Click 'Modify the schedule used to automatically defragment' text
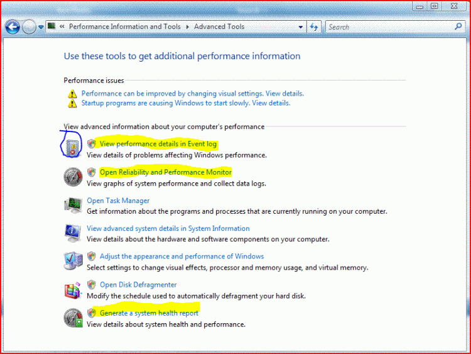Image resolution: width=471 pixels, height=354 pixels. click(196, 296)
